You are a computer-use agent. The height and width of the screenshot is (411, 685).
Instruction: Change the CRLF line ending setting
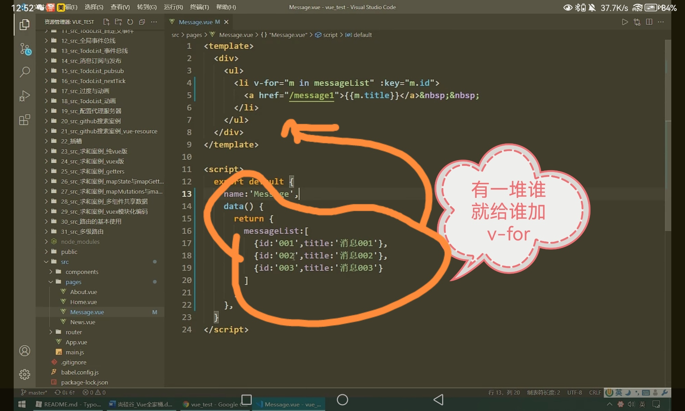point(595,393)
